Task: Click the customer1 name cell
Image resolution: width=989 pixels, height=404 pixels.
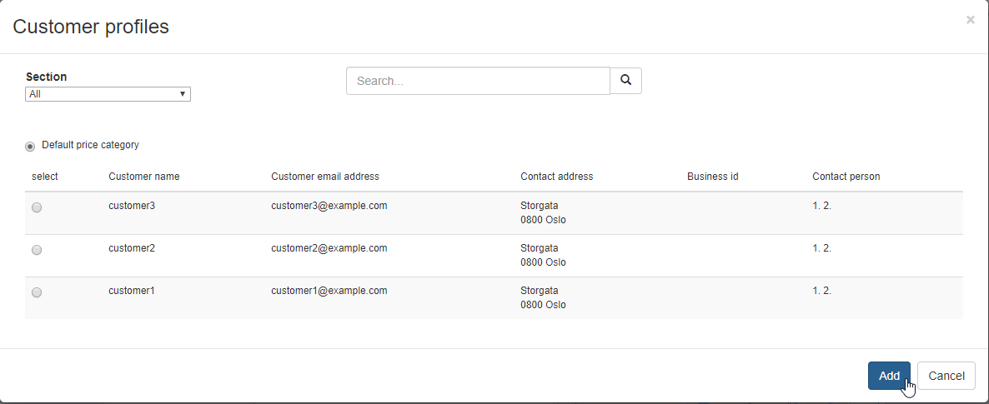Action: click(132, 291)
